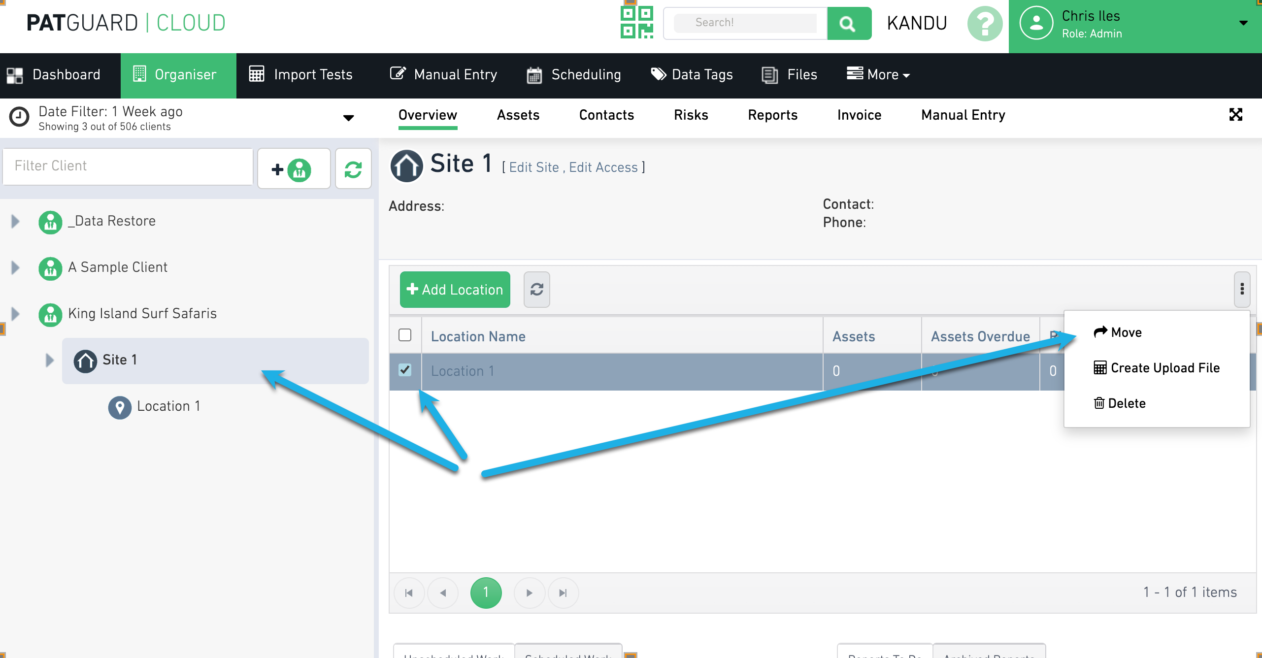
Task: Uncheck the Location 1 row checkbox
Action: (x=405, y=370)
